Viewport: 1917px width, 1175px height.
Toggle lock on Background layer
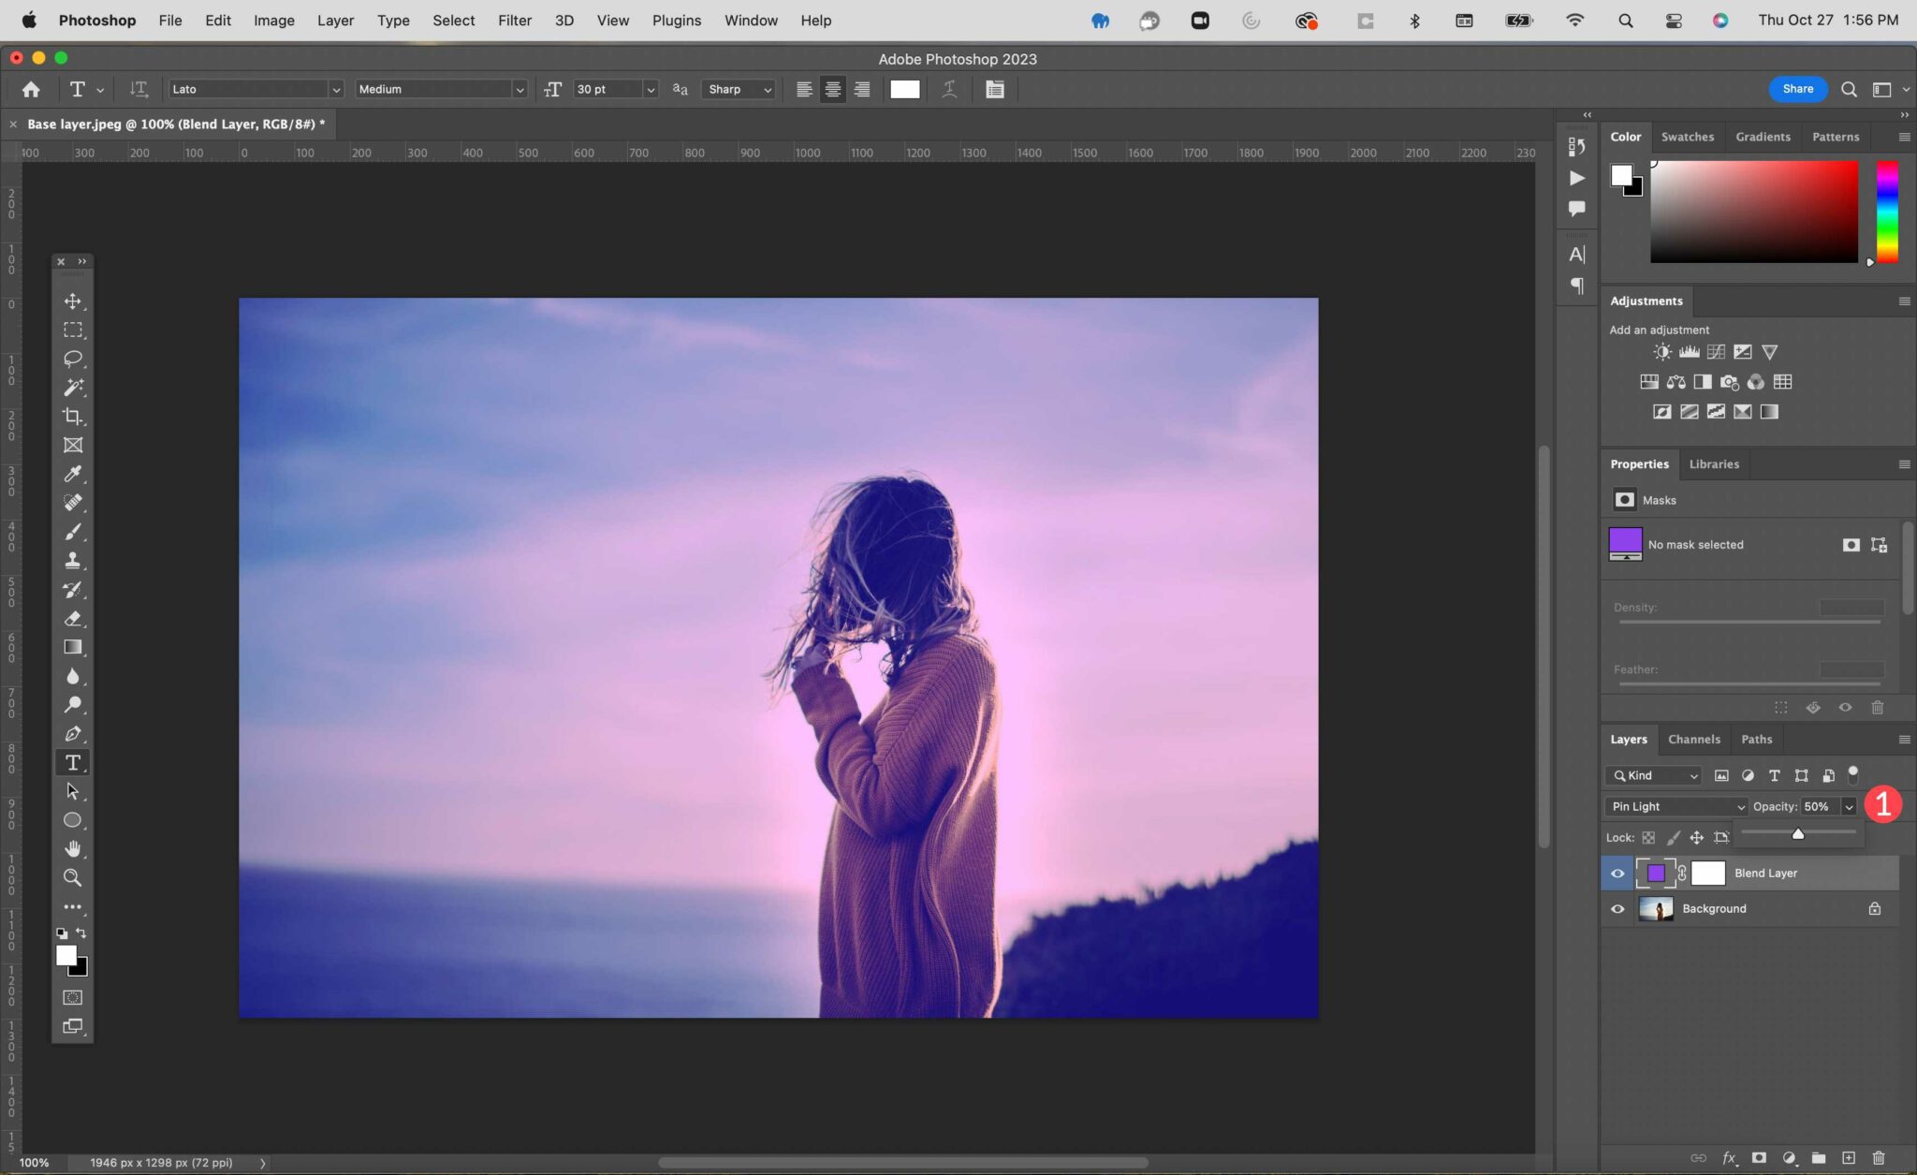coord(1876,908)
